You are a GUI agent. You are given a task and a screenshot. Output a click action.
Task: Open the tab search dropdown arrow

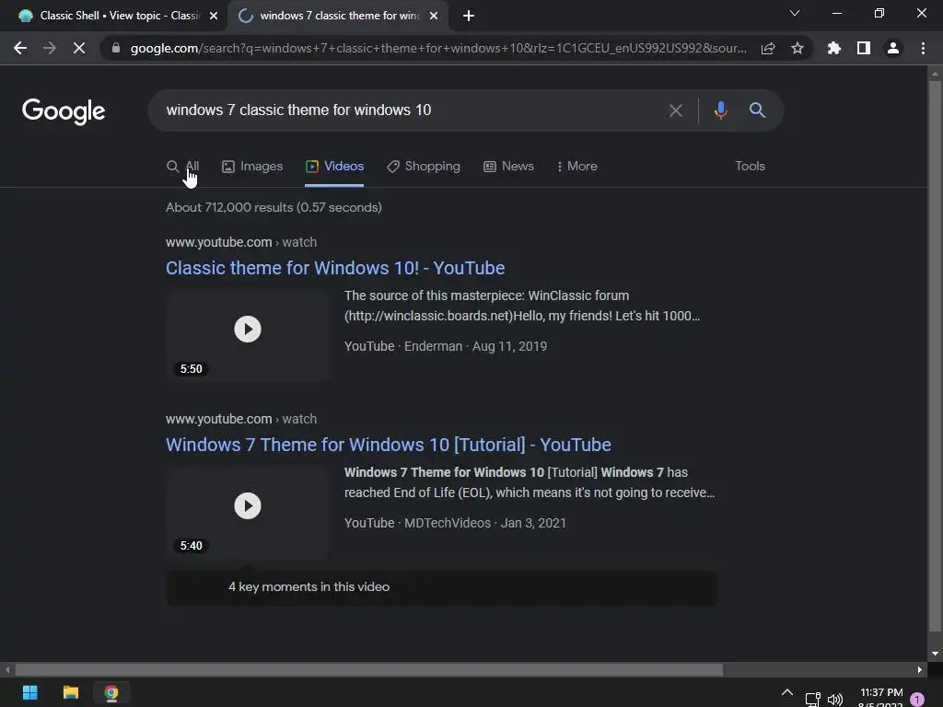point(795,13)
